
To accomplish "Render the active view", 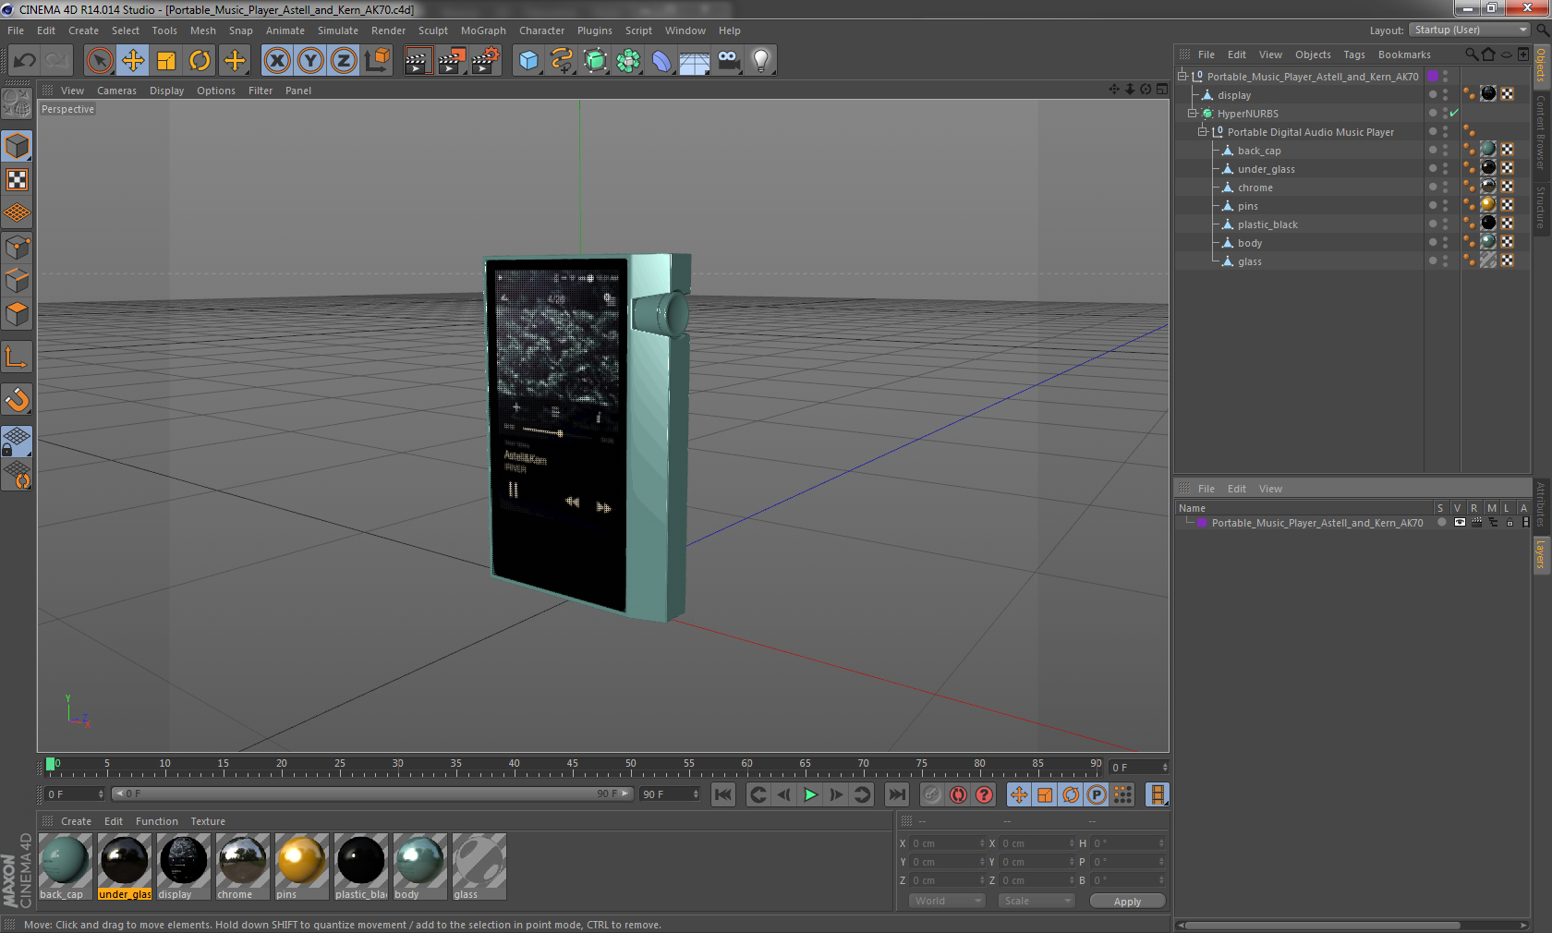I will 418,61.
